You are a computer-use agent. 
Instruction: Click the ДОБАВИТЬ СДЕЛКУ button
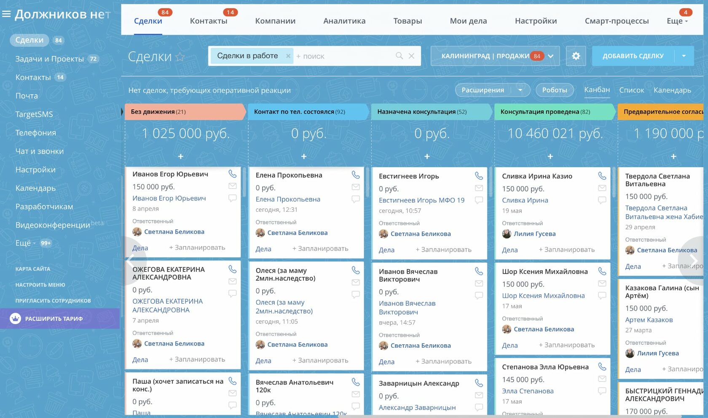(632, 55)
